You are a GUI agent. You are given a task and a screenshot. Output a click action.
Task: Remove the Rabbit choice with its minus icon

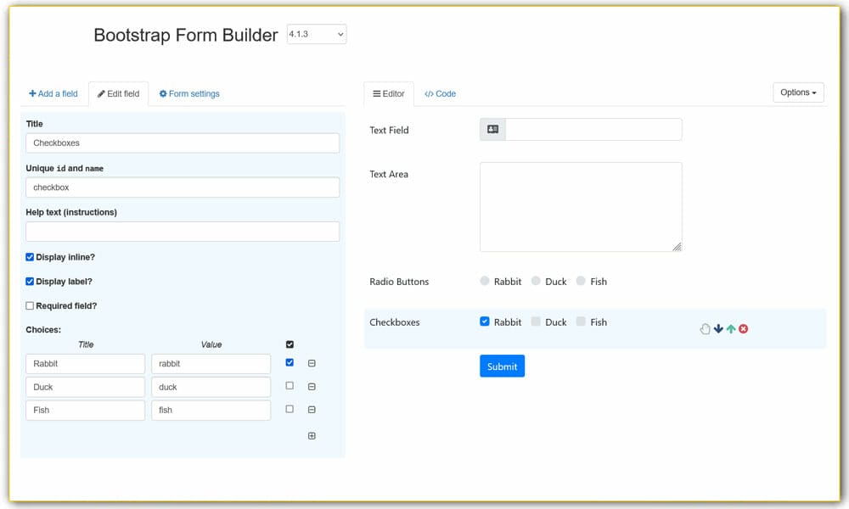pos(312,363)
